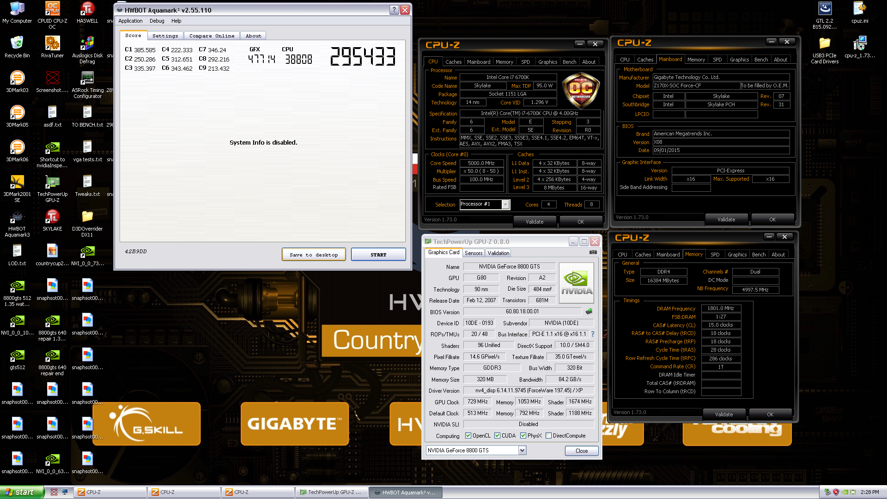Open the GTL 2.2 desktop icon
Image resolution: width=887 pixels, height=499 pixels.
tap(825, 15)
